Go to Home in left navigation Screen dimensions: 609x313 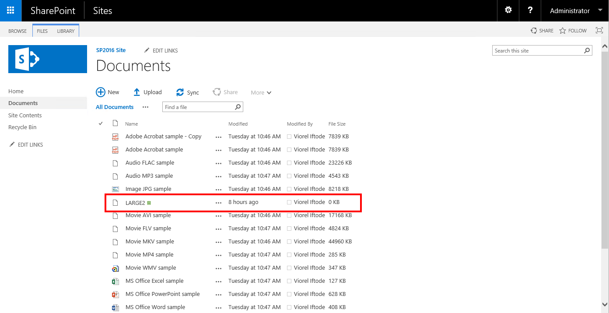(16, 91)
